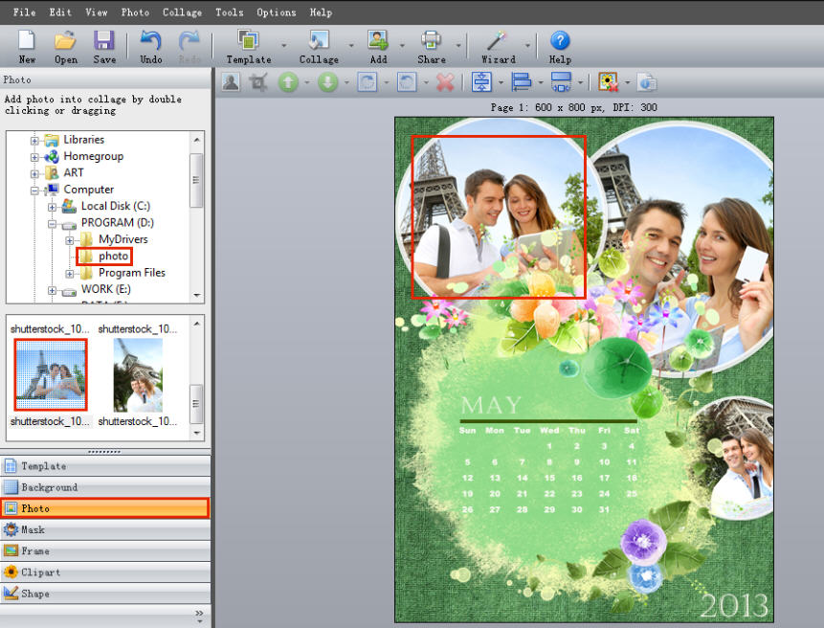Select the crop tool in the edit toolbar
Viewport: 824px width, 628px height.
pyautogui.click(x=258, y=82)
